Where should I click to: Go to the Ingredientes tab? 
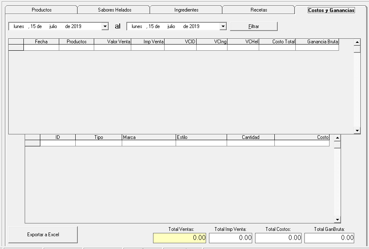(186, 10)
